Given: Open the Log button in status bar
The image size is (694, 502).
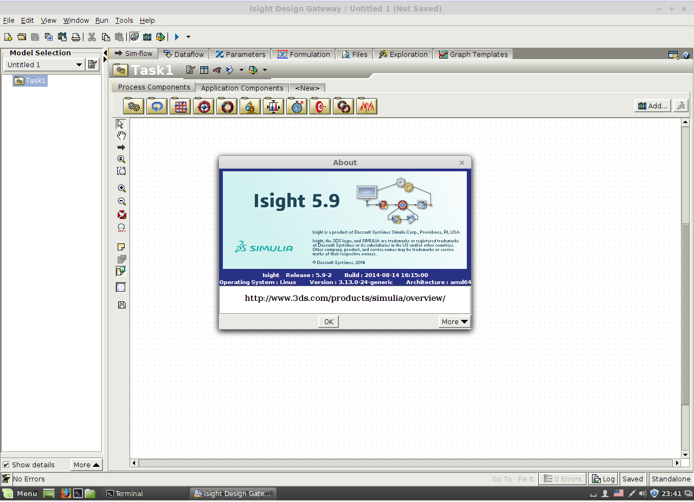Looking at the screenshot, I should tap(603, 479).
